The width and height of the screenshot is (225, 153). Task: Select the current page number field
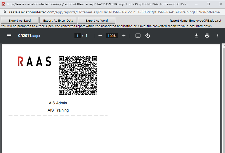77,36
